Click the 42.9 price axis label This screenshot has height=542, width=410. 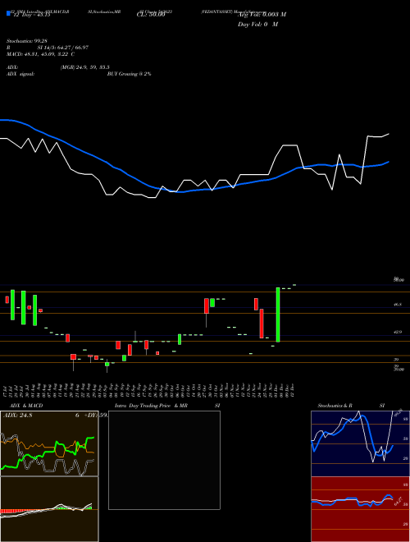point(397,333)
